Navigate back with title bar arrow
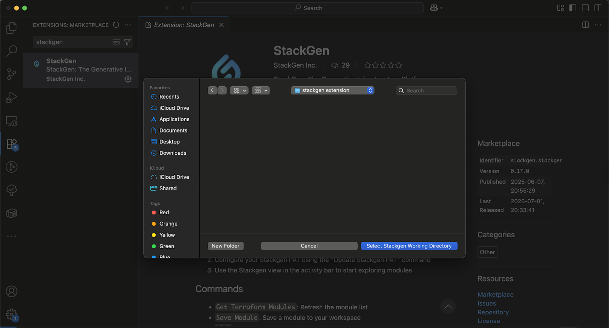Screen dimensions: 609x328 coord(169,8)
